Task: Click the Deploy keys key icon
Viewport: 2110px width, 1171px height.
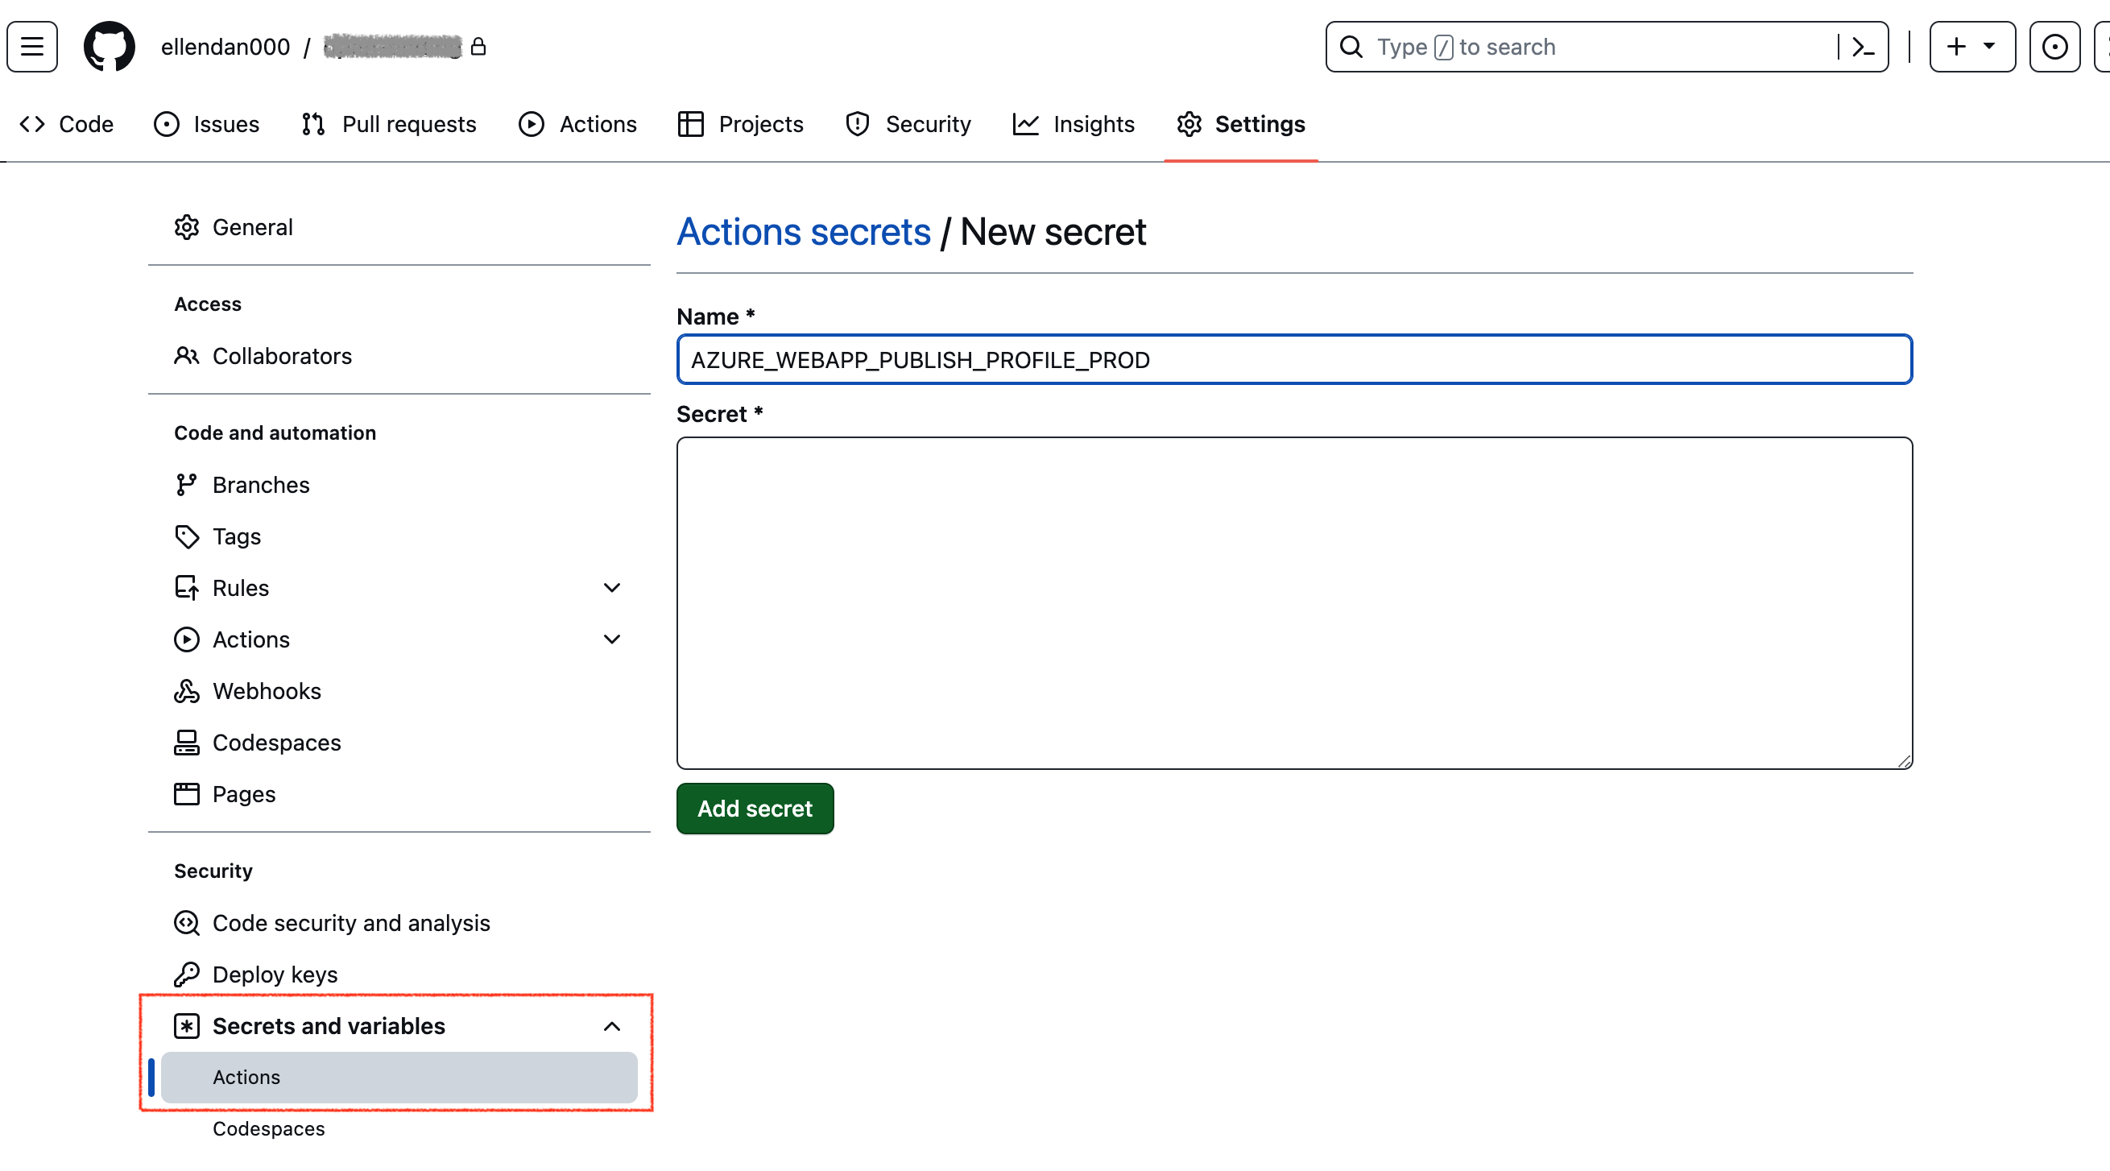Action: [186, 974]
